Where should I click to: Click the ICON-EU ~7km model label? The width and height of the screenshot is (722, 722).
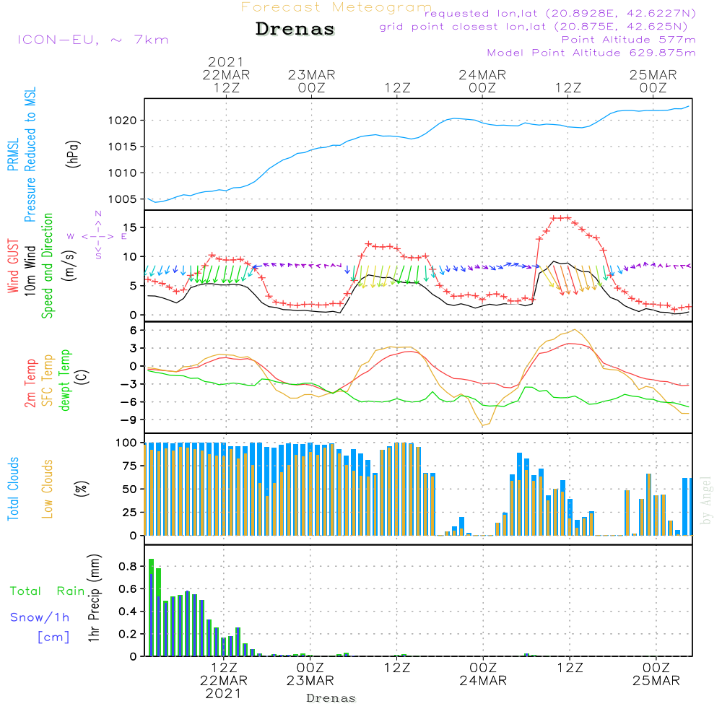pyautogui.click(x=92, y=40)
